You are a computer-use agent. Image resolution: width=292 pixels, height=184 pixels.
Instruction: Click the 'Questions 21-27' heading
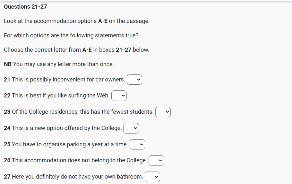25,7
